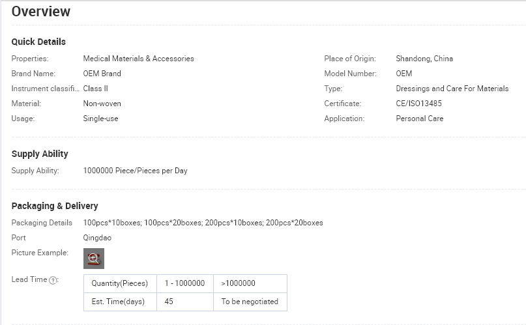This screenshot has width=526, height=325.
Task: Open the Picture Example magnifier thumbnail
Action: [94, 259]
